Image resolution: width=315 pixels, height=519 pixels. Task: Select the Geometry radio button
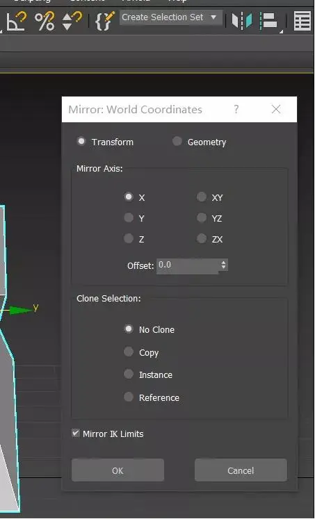(x=177, y=141)
